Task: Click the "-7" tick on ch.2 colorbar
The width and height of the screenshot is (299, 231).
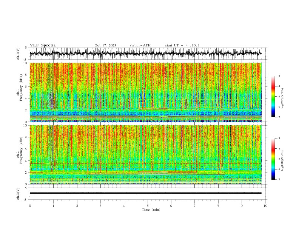Action: pyautogui.click(x=278, y=179)
